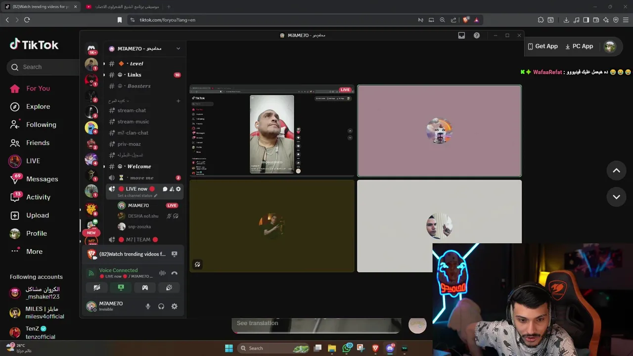Stop streaming screen icon in panel
The height and width of the screenshot is (356, 633).
(174, 254)
